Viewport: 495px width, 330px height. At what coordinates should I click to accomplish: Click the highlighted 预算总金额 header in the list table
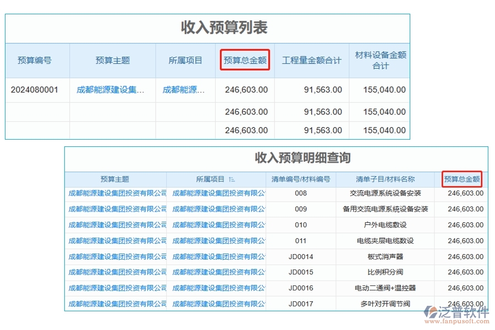(x=245, y=61)
